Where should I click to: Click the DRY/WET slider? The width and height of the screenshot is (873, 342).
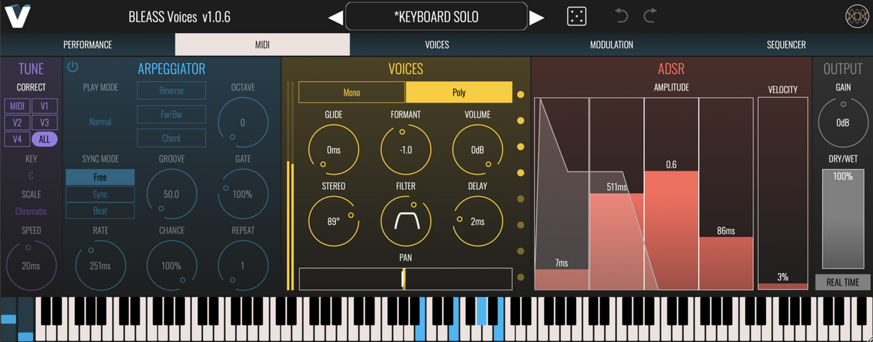(843, 219)
